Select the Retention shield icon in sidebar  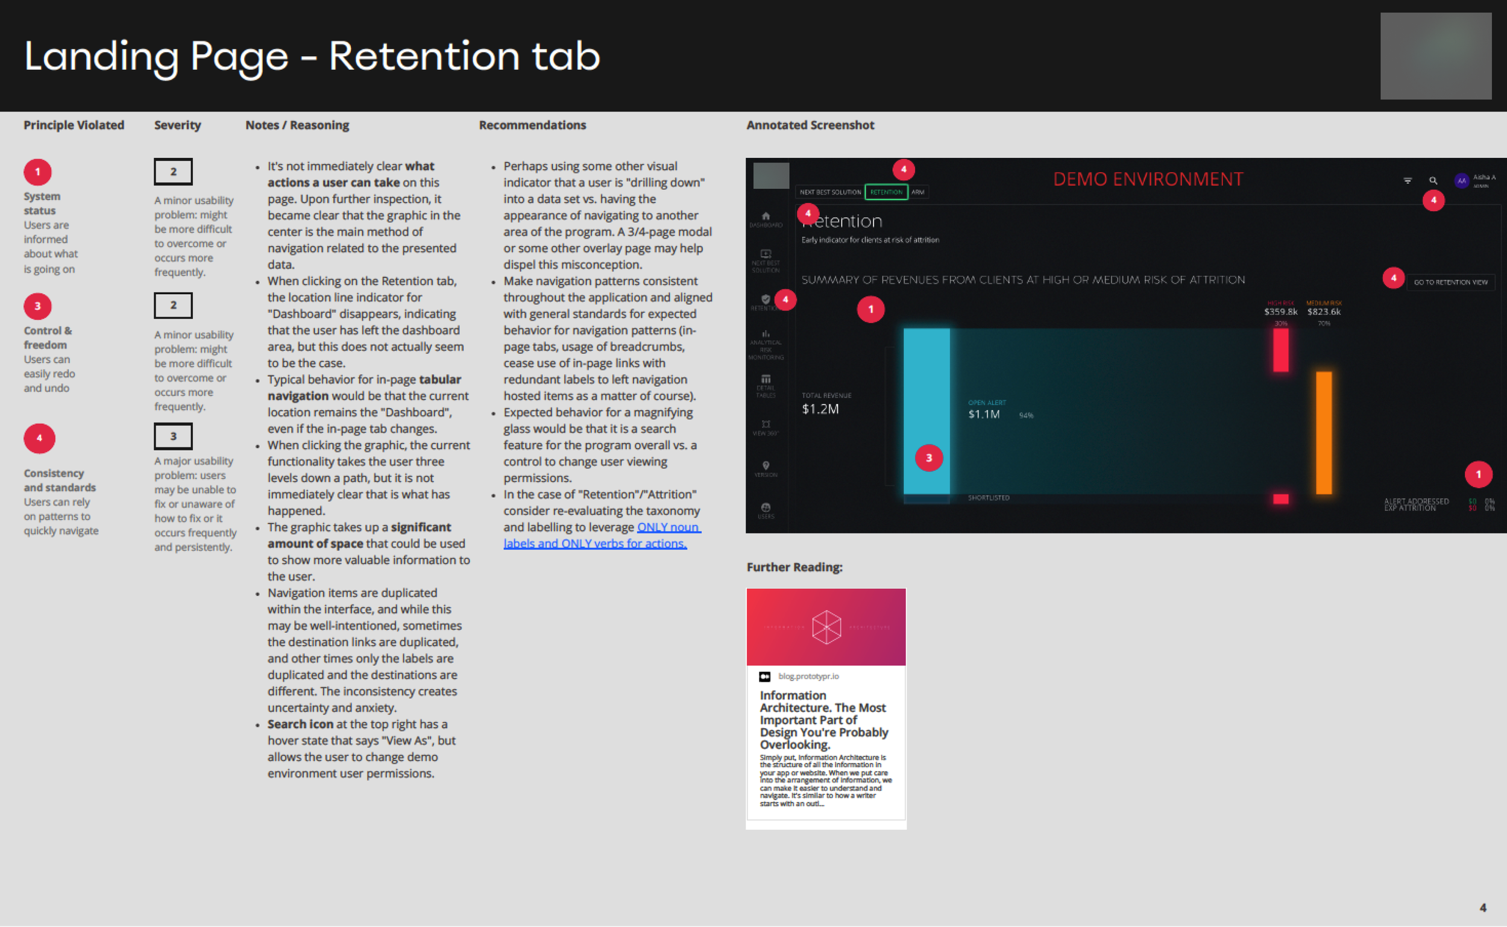tap(765, 299)
